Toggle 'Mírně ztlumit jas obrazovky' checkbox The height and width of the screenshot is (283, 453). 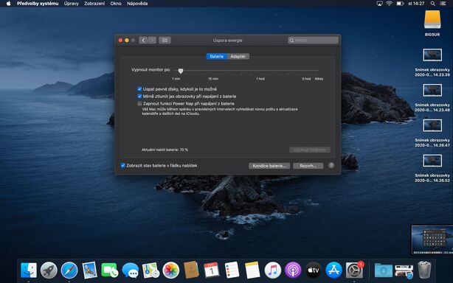point(139,96)
